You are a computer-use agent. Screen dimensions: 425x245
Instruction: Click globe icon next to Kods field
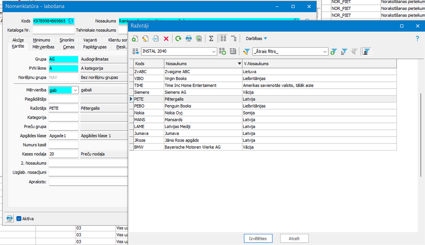coord(71,21)
